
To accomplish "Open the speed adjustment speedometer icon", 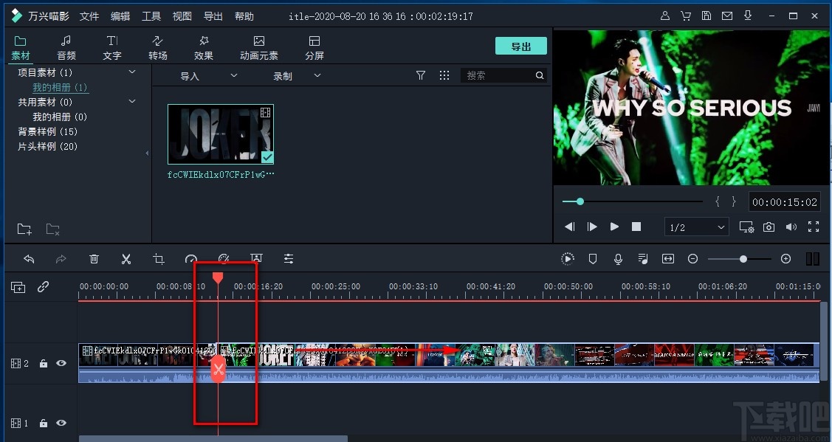I will click(x=191, y=259).
